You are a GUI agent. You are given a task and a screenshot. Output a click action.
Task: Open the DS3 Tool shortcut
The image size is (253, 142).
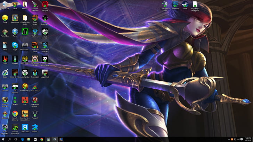coord(5,87)
